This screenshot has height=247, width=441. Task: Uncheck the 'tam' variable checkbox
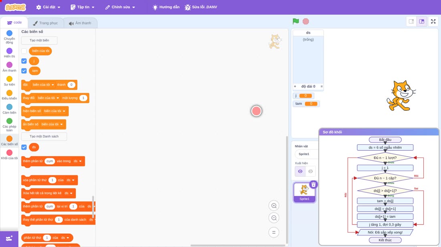[24, 71]
